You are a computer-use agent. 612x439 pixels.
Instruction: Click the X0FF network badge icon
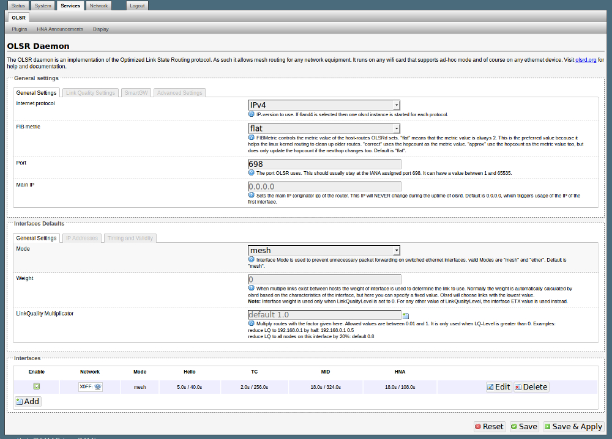pyautogui.click(x=98, y=387)
